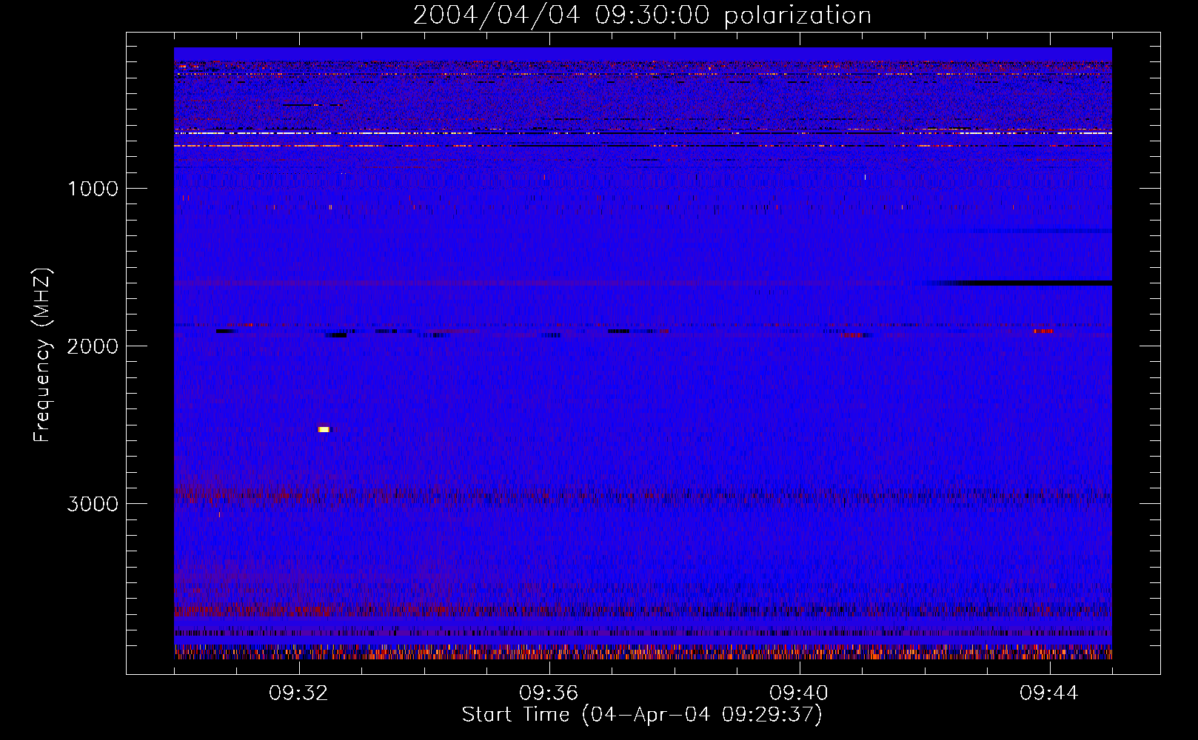1198x740 pixels.
Task: Click the Start Time axis caption
Action: click(642, 715)
